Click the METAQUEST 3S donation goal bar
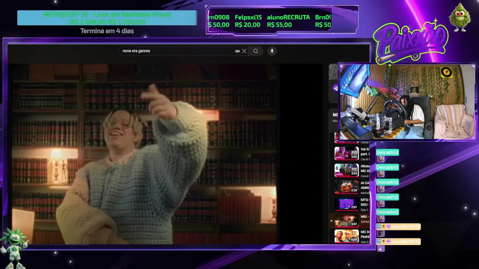 pos(107,18)
